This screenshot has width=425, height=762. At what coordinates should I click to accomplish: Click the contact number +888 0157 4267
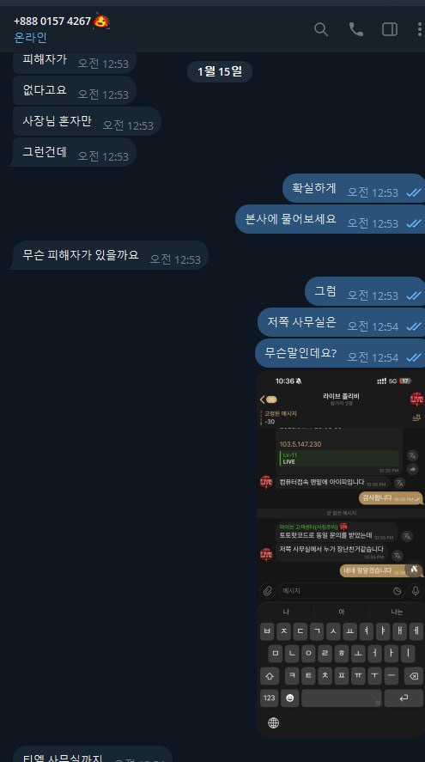[x=52, y=21]
